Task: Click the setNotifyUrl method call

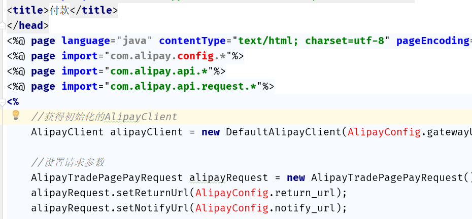Action: pos(153,208)
